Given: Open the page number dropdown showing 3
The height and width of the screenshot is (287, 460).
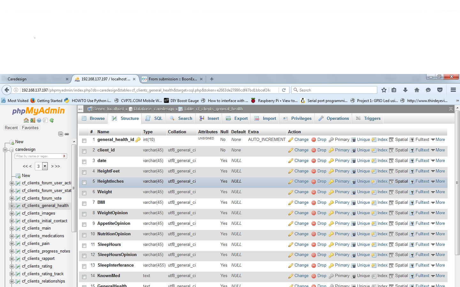Looking at the screenshot, I should (45, 166).
